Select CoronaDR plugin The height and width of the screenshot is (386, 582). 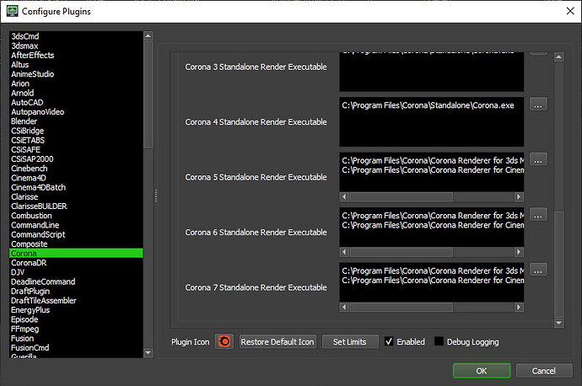pyautogui.click(x=76, y=263)
